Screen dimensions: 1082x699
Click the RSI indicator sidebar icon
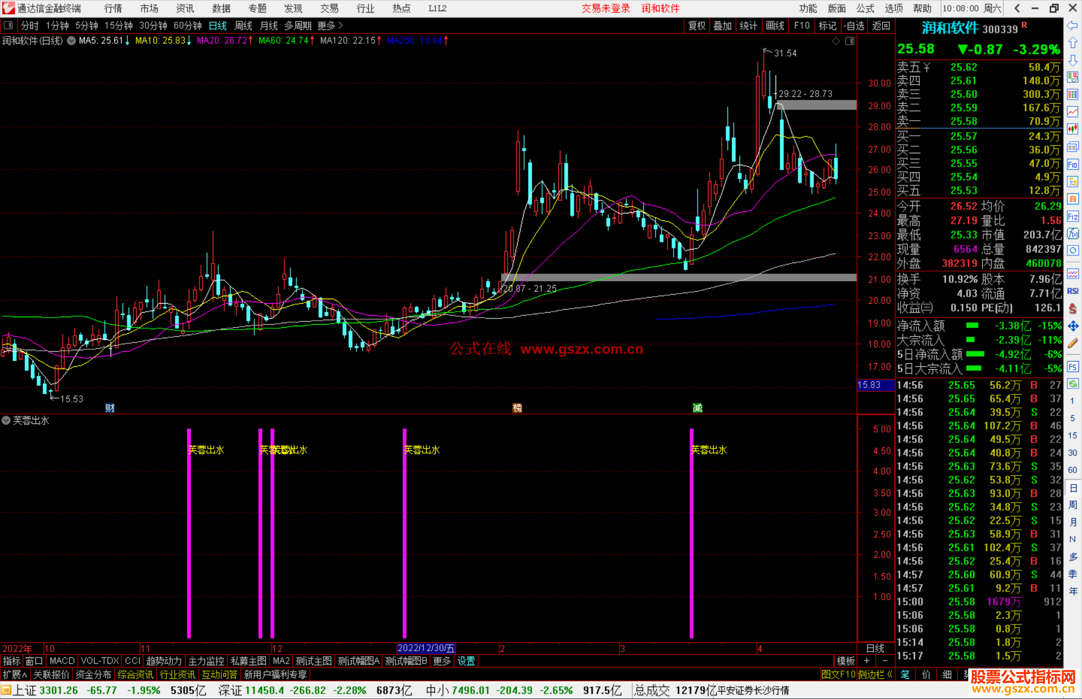[1072, 291]
